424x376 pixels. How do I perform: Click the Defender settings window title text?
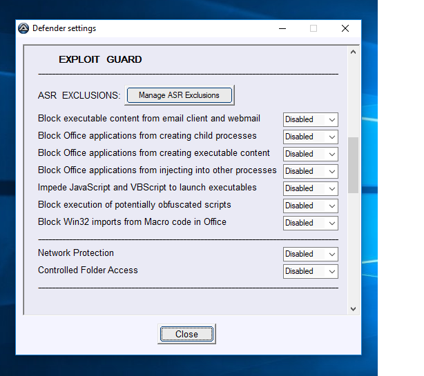coord(64,28)
